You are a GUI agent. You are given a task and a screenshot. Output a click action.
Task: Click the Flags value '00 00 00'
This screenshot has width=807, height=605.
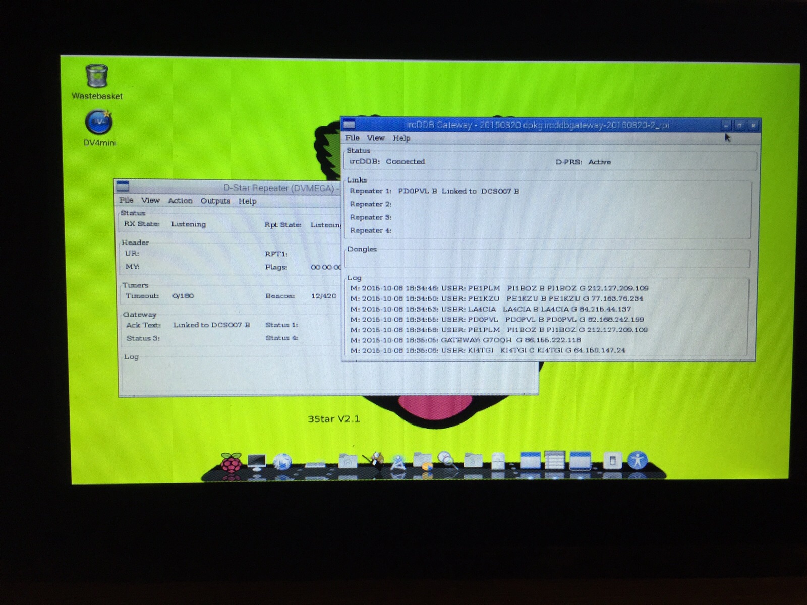pos(326,267)
